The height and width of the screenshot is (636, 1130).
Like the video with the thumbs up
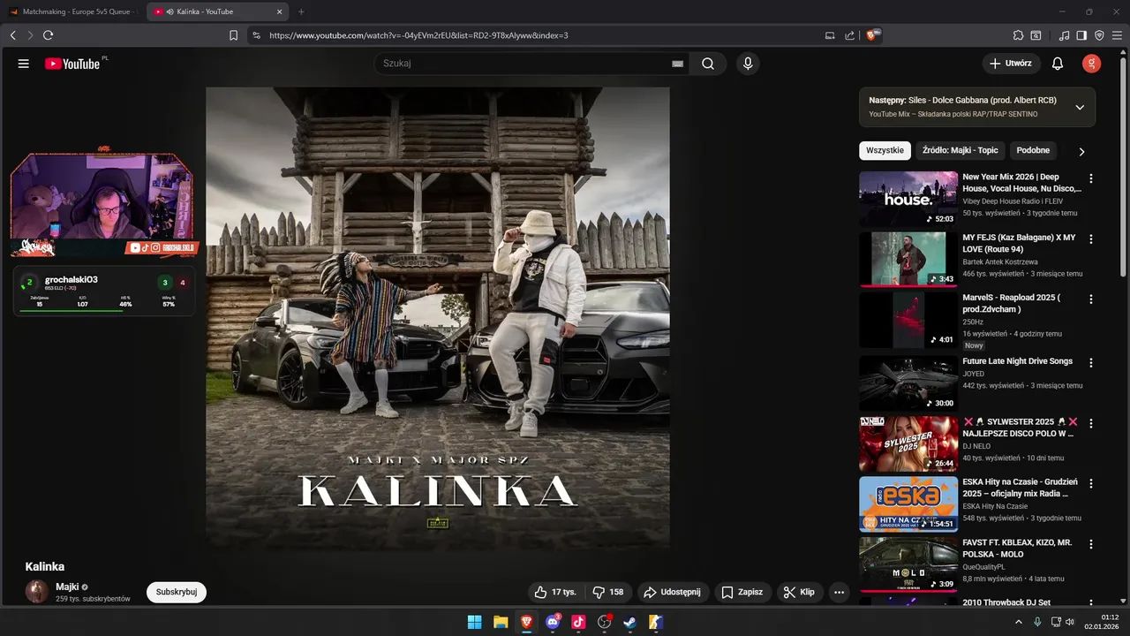(555, 592)
